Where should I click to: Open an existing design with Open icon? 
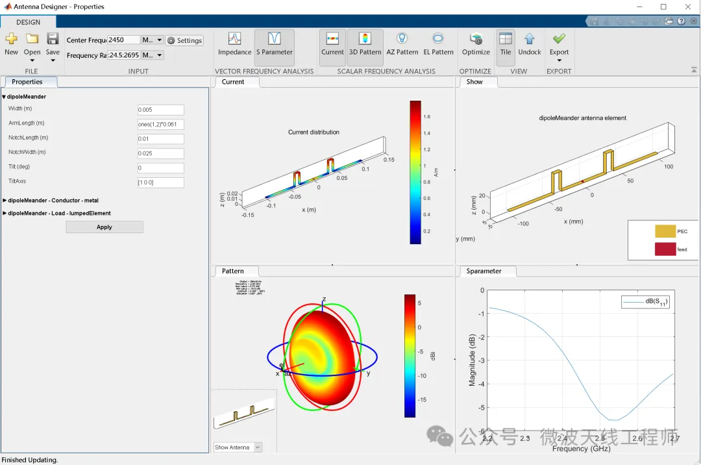point(32,40)
